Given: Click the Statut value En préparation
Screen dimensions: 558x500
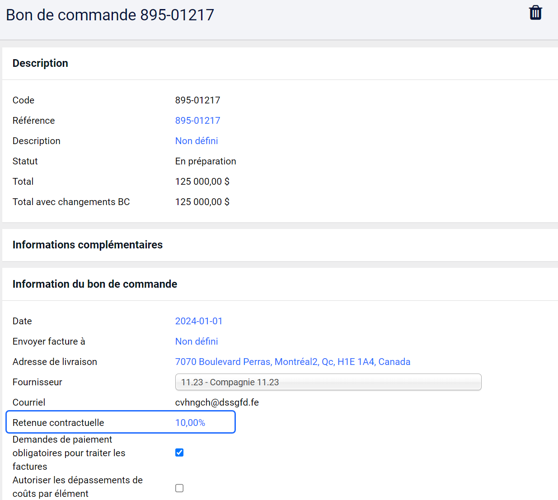Looking at the screenshot, I should (x=206, y=161).
